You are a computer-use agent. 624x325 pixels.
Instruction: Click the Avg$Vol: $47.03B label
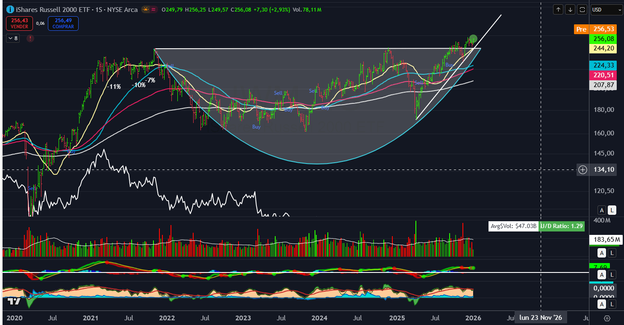pos(514,226)
